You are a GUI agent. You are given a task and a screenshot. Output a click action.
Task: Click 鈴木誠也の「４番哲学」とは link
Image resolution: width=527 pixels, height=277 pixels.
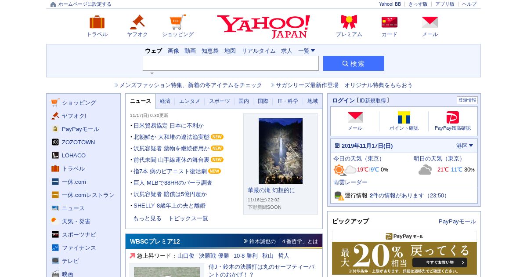[x=284, y=241]
